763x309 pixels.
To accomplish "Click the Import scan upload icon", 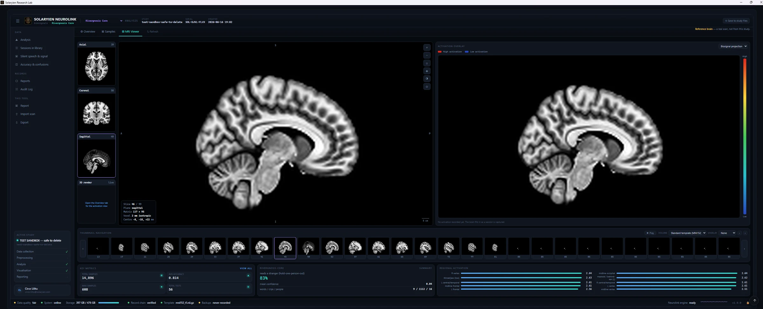I will [x=17, y=114].
